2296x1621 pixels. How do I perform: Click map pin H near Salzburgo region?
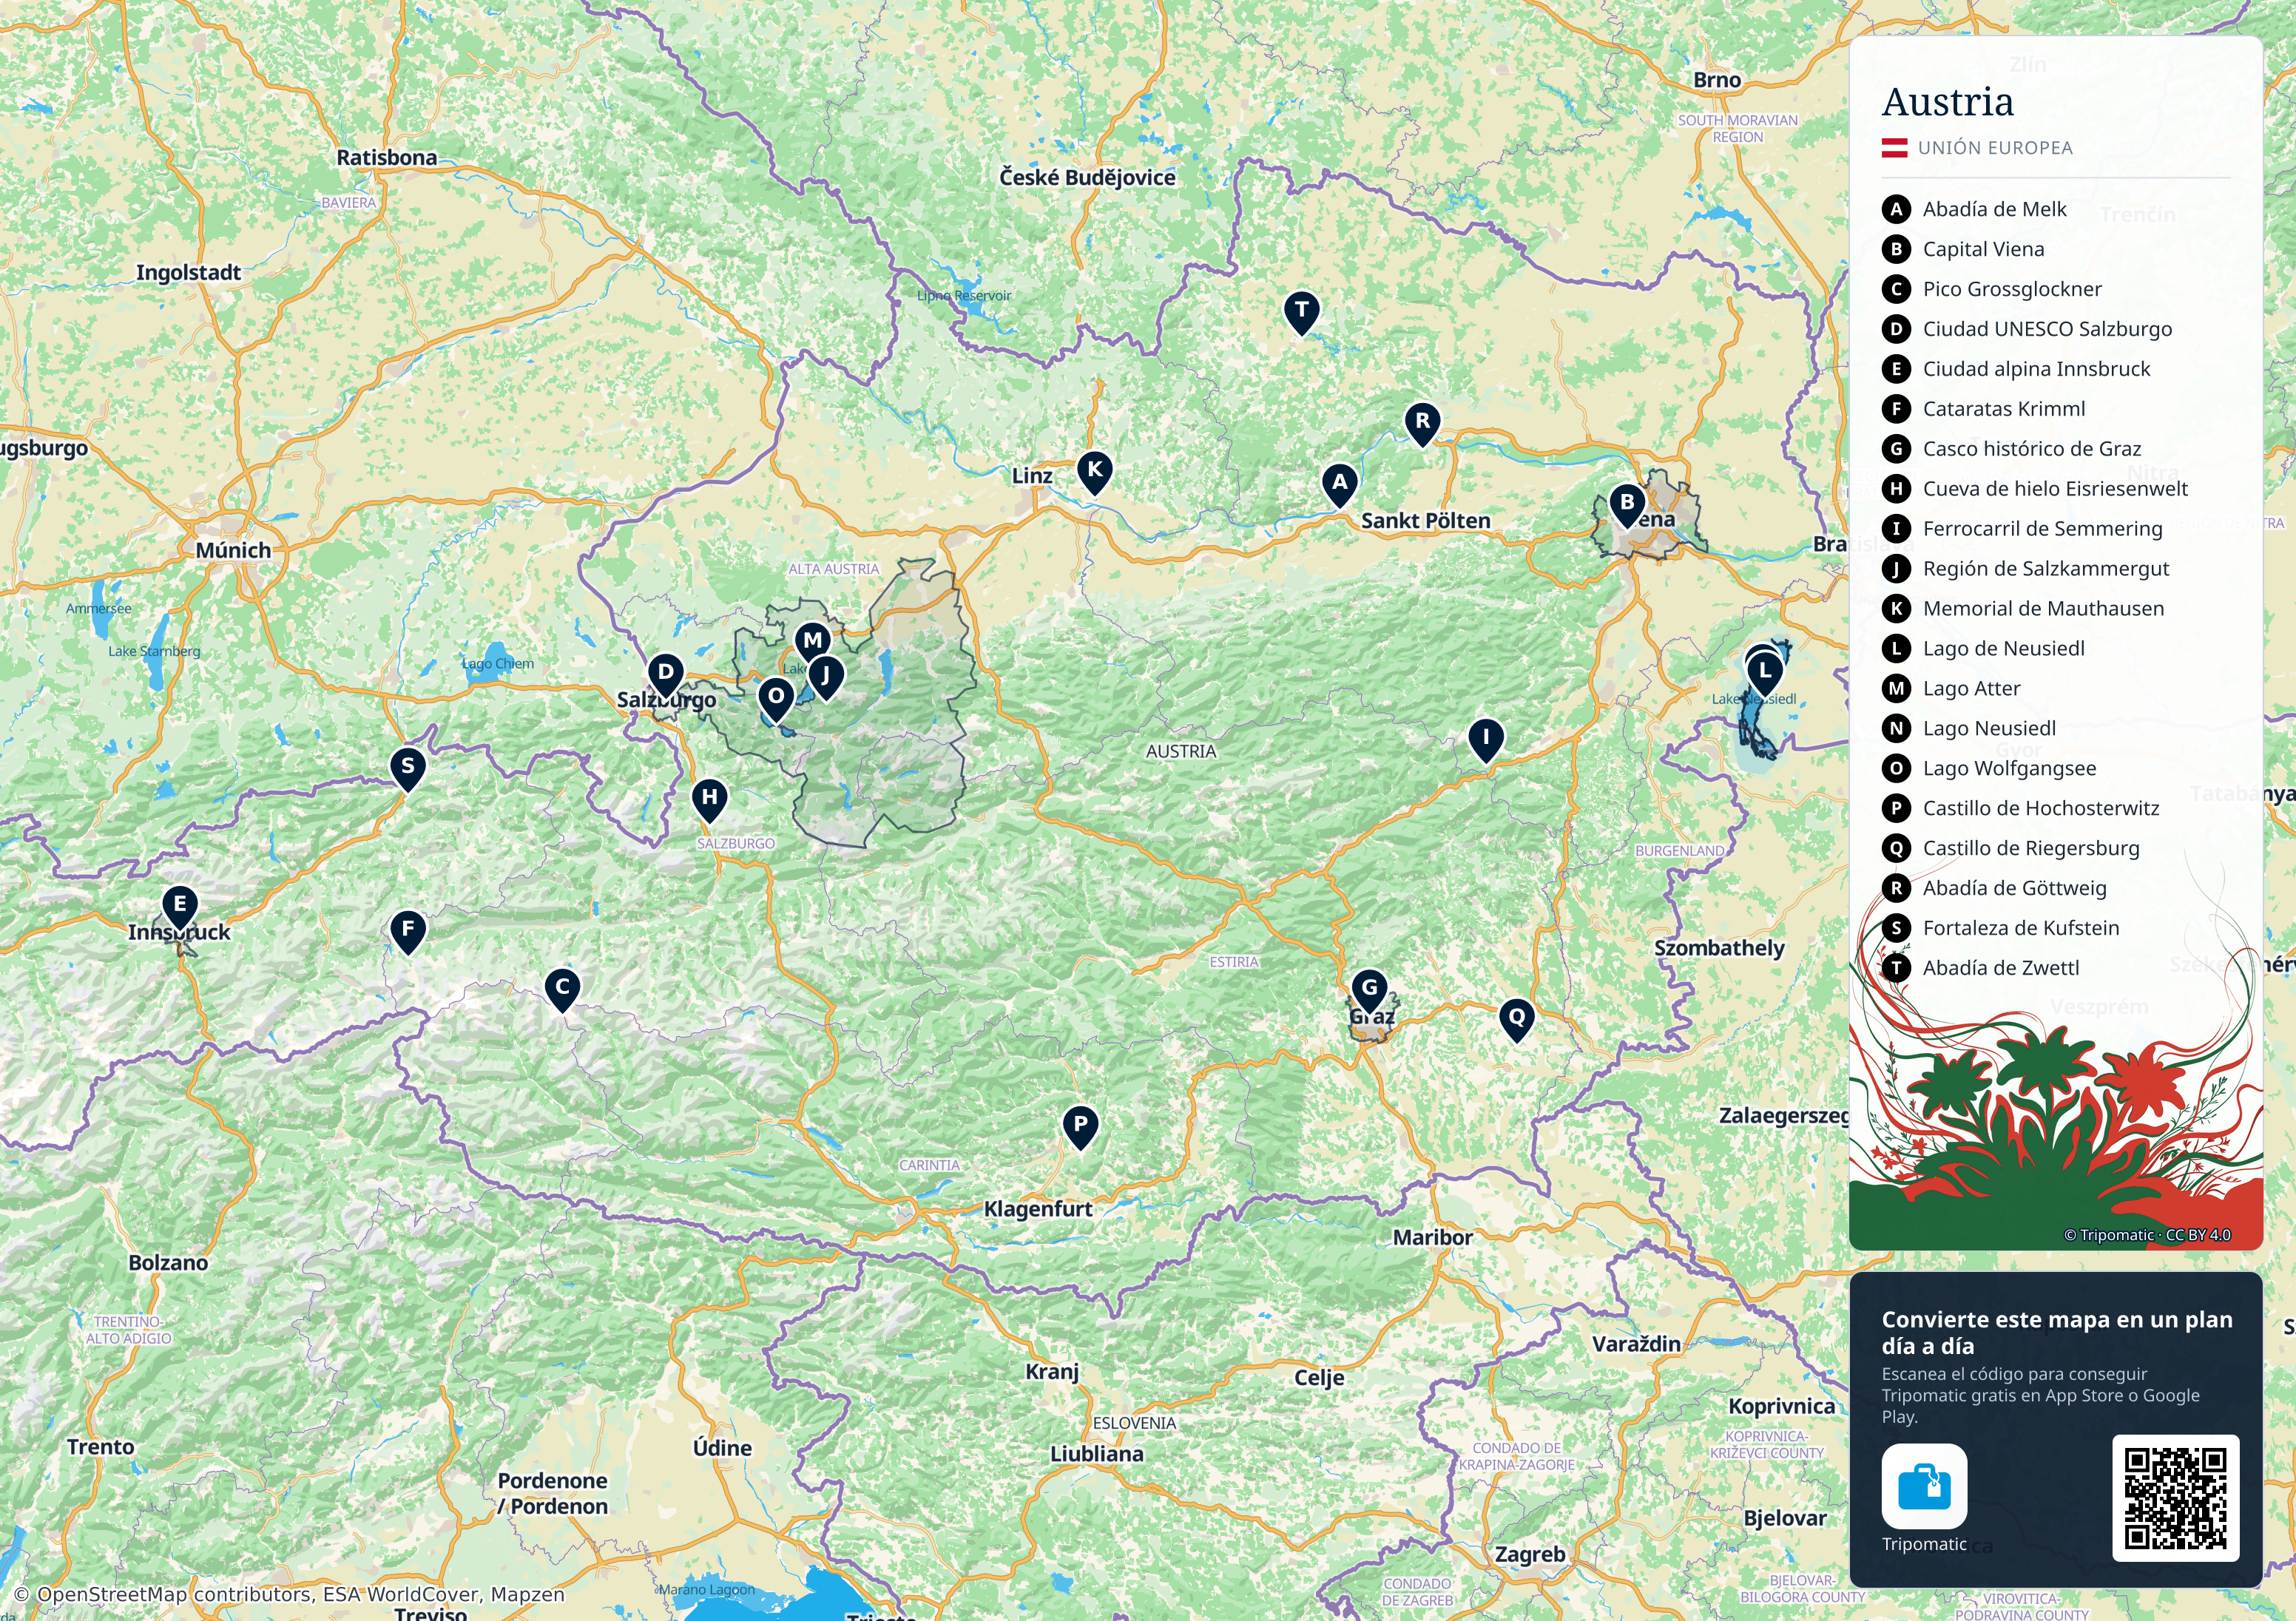click(709, 800)
